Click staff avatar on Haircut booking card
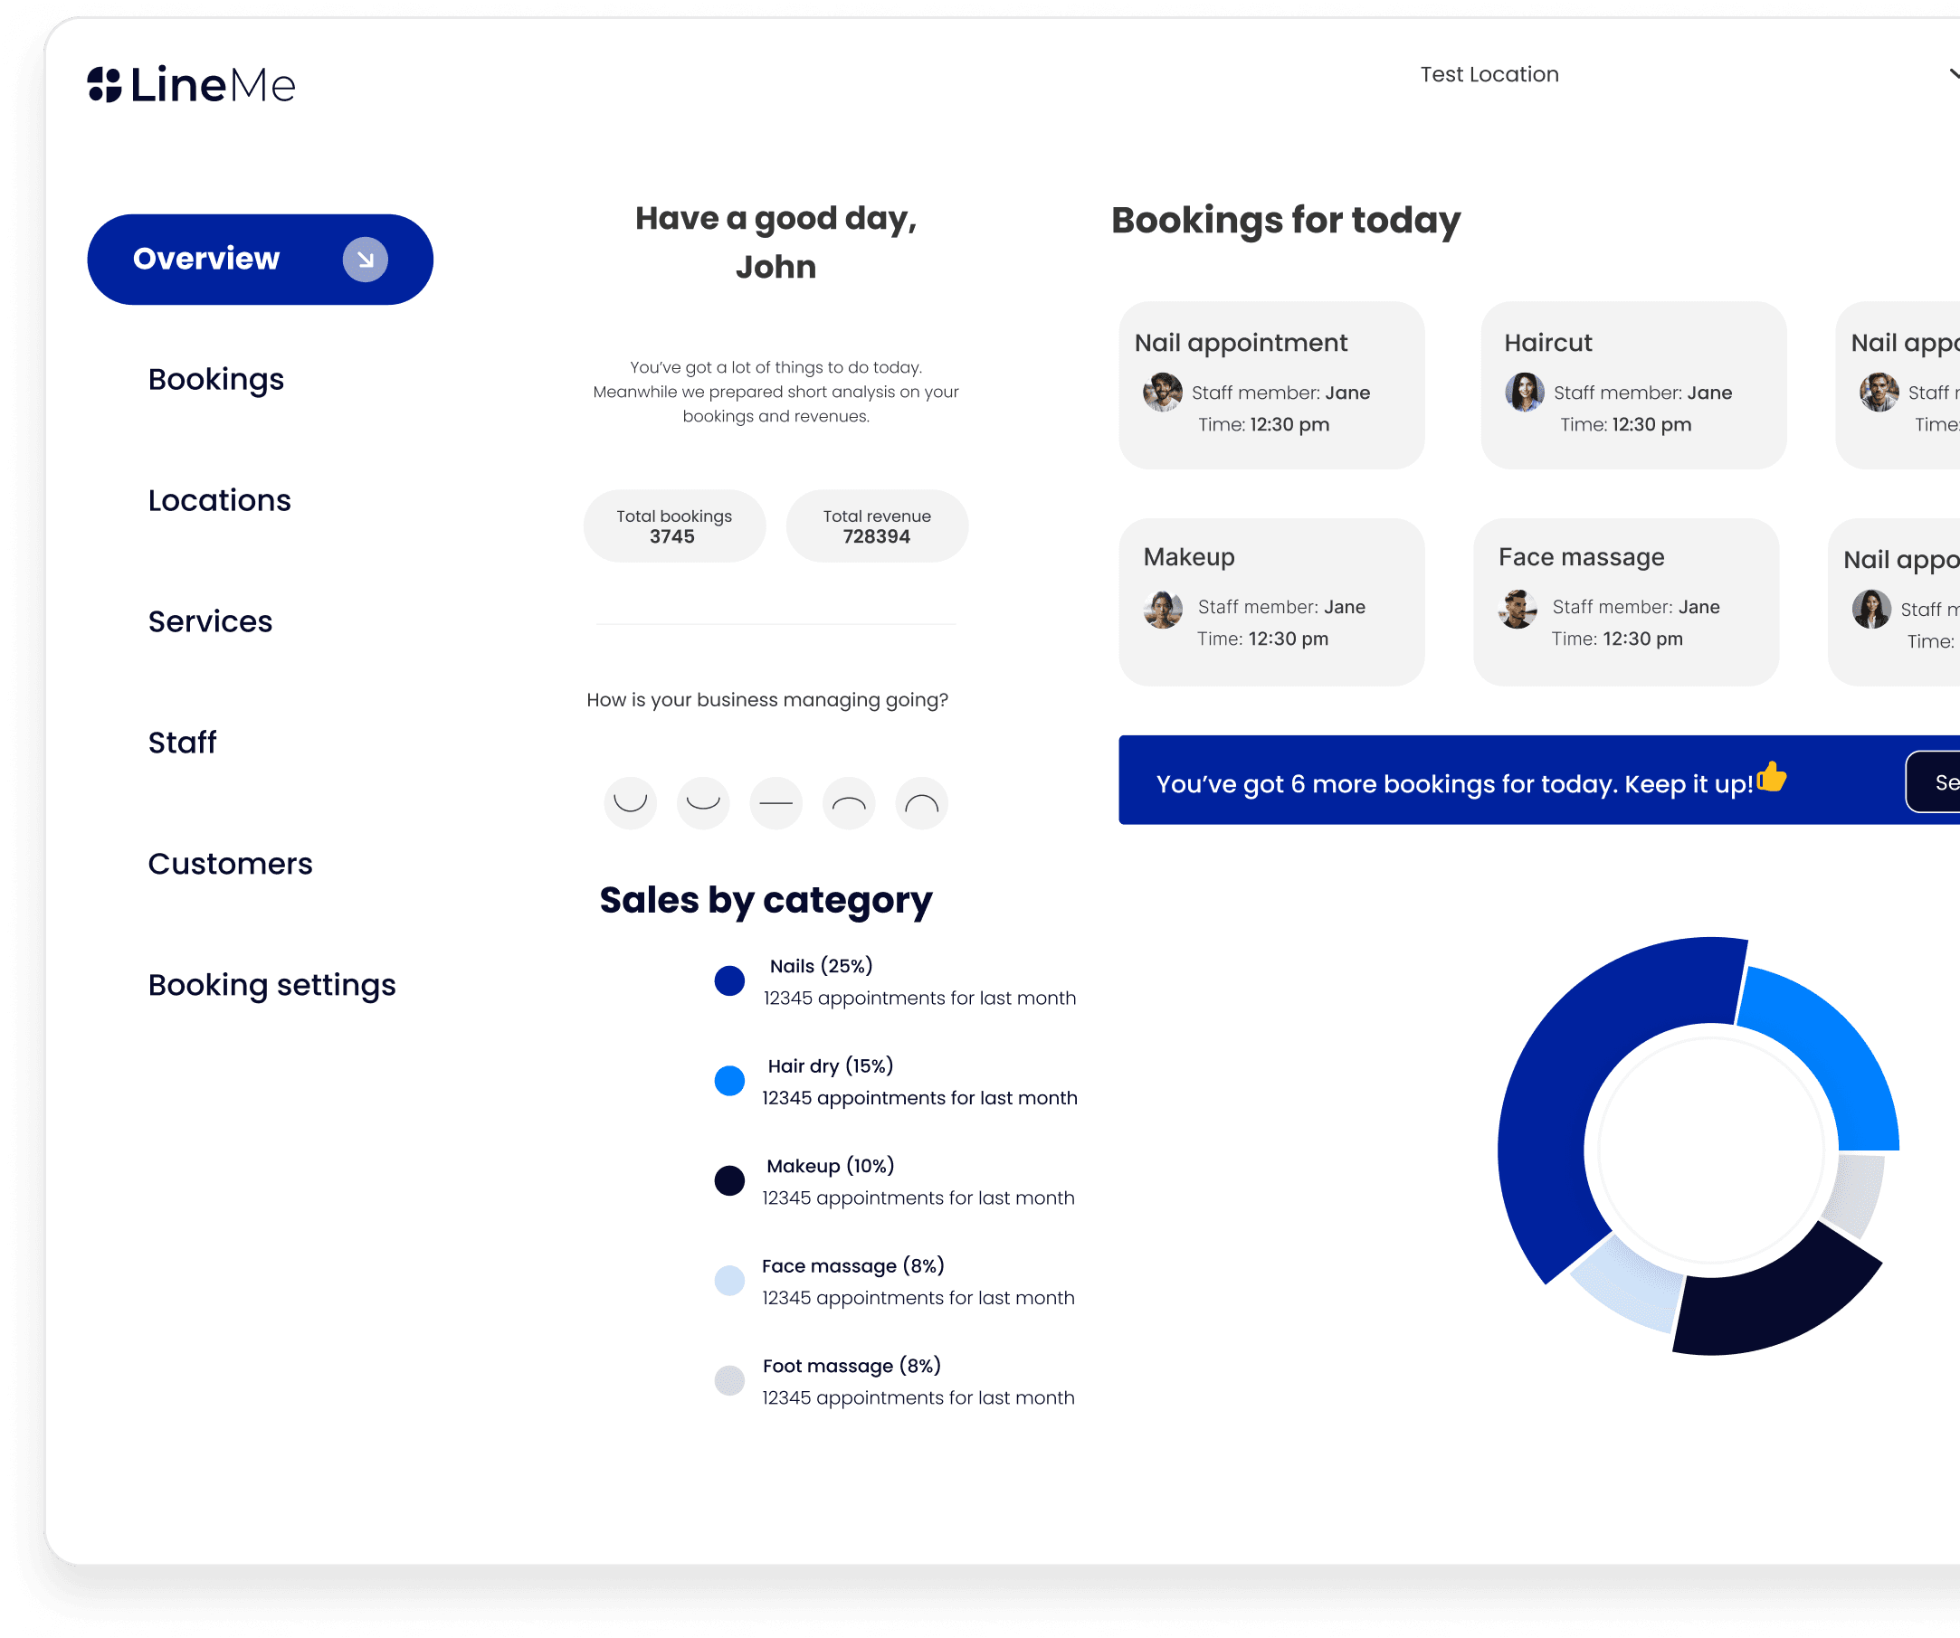This screenshot has height=1638, width=1960. [x=1524, y=392]
